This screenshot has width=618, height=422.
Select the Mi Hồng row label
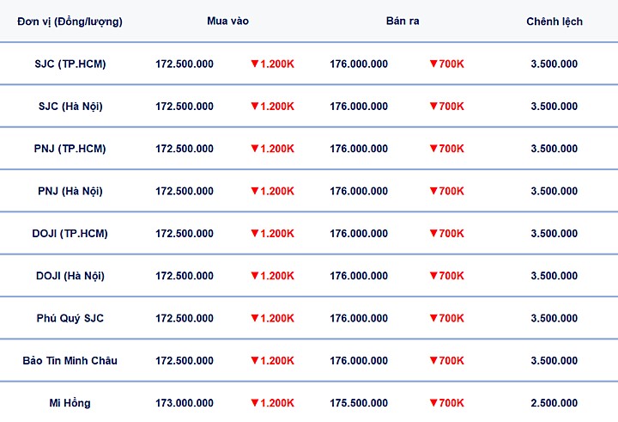point(70,403)
